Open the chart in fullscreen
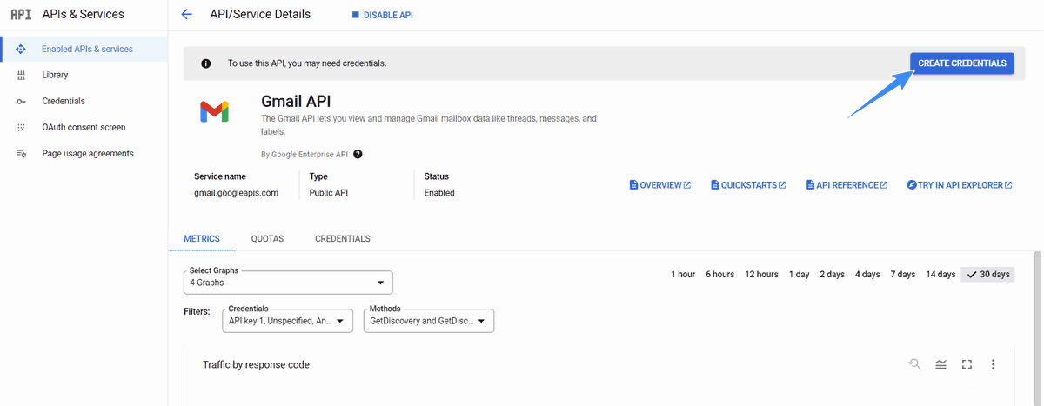The height and width of the screenshot is (406, 1044). (x=967, y=364)
